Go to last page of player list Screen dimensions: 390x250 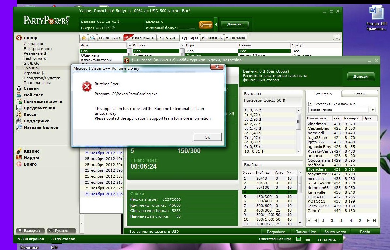tap(375, 220)
